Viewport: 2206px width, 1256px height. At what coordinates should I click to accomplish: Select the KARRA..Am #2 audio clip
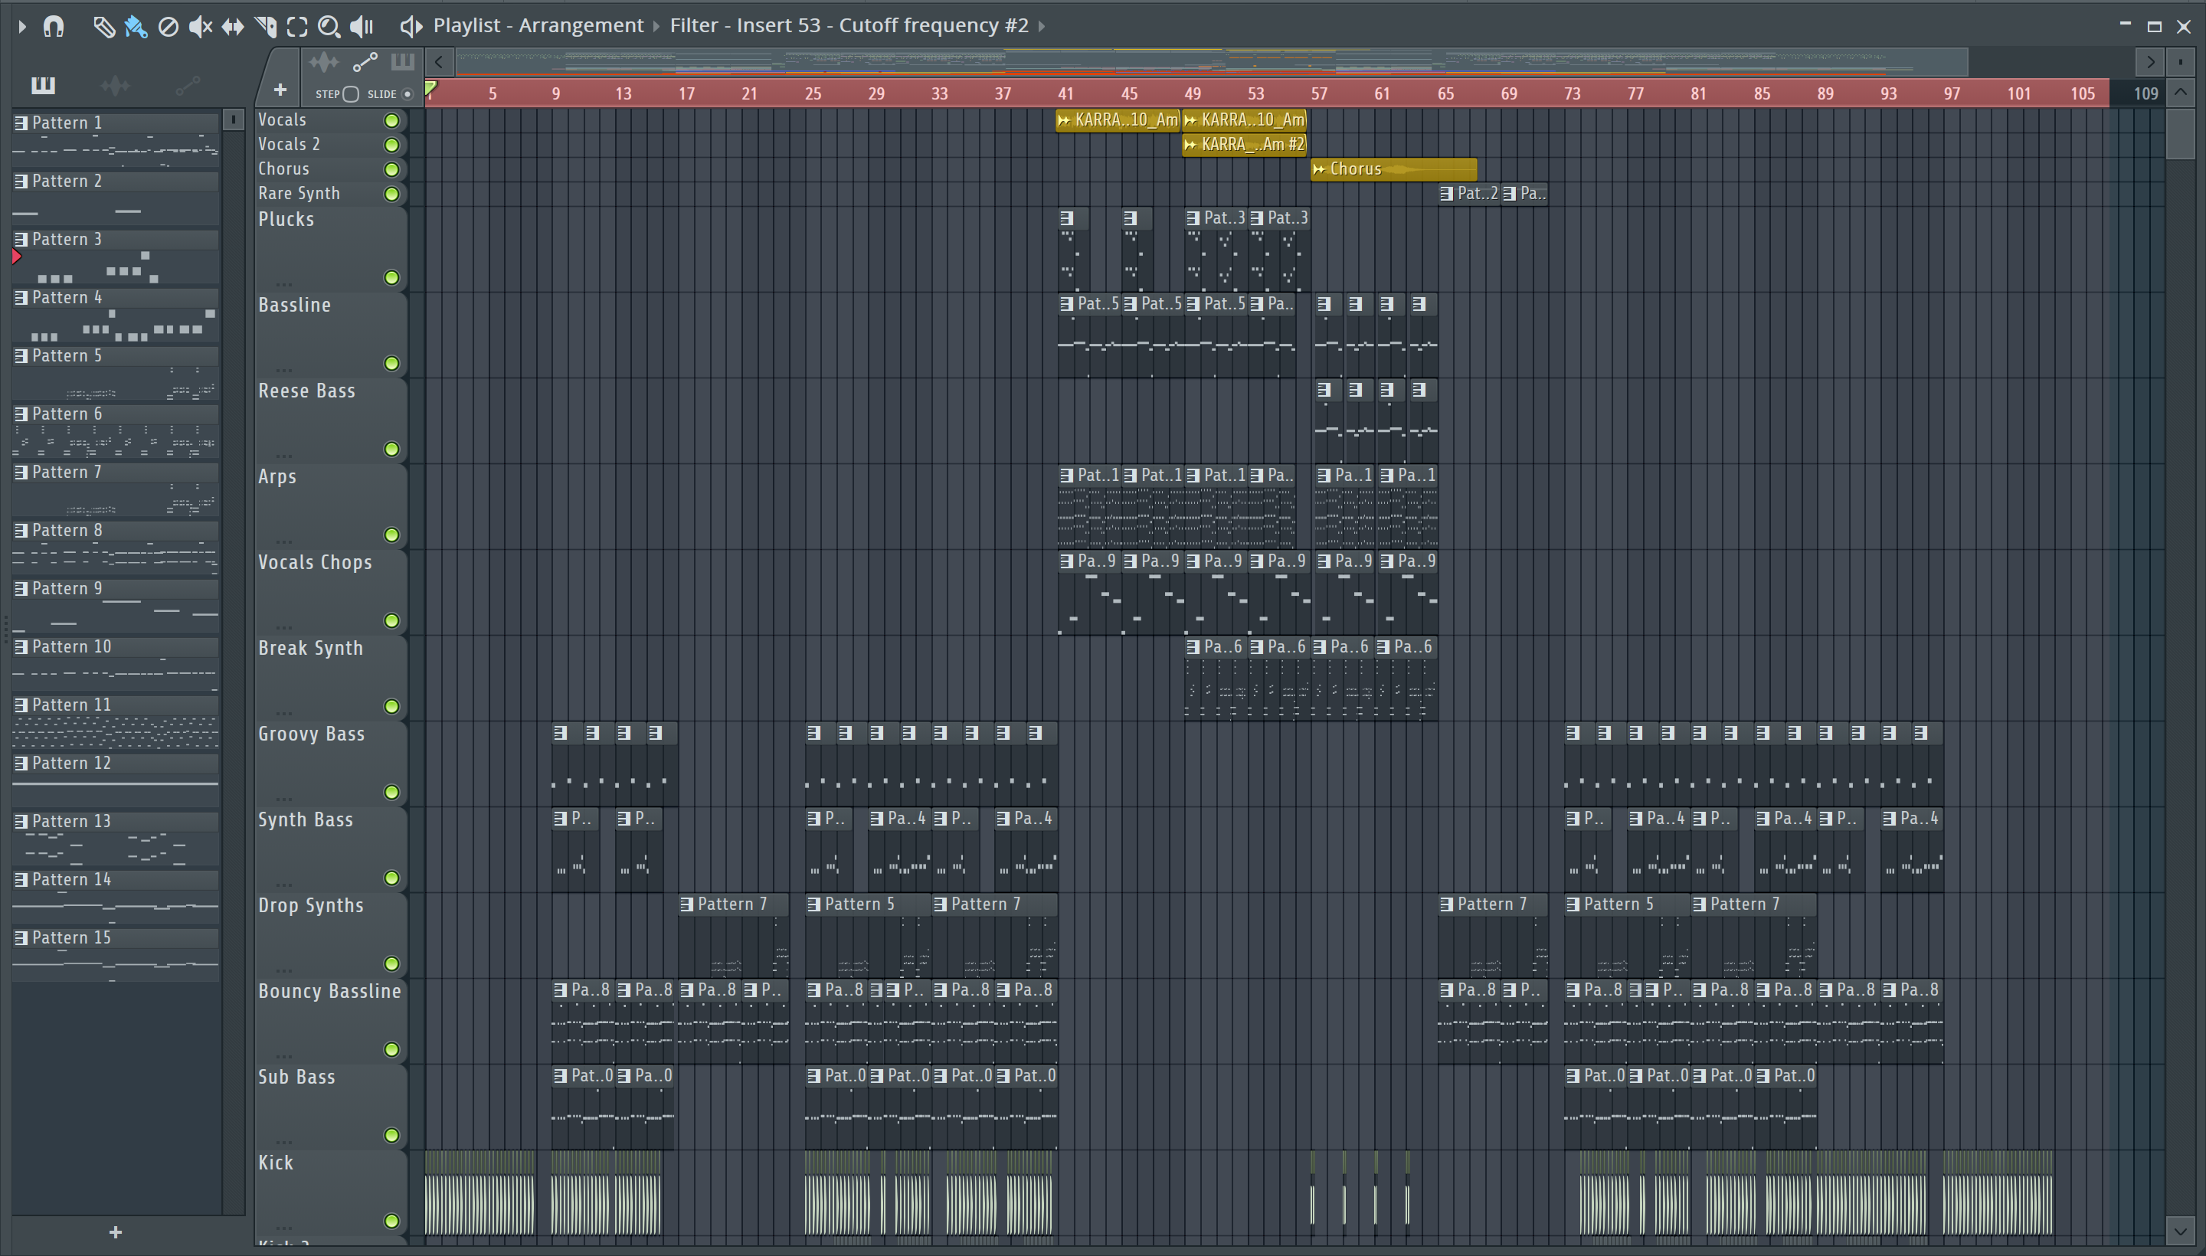point(1244,145)
